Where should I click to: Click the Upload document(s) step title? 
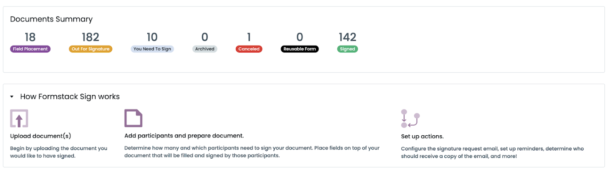pyautogui.click(x=41, y=136)
